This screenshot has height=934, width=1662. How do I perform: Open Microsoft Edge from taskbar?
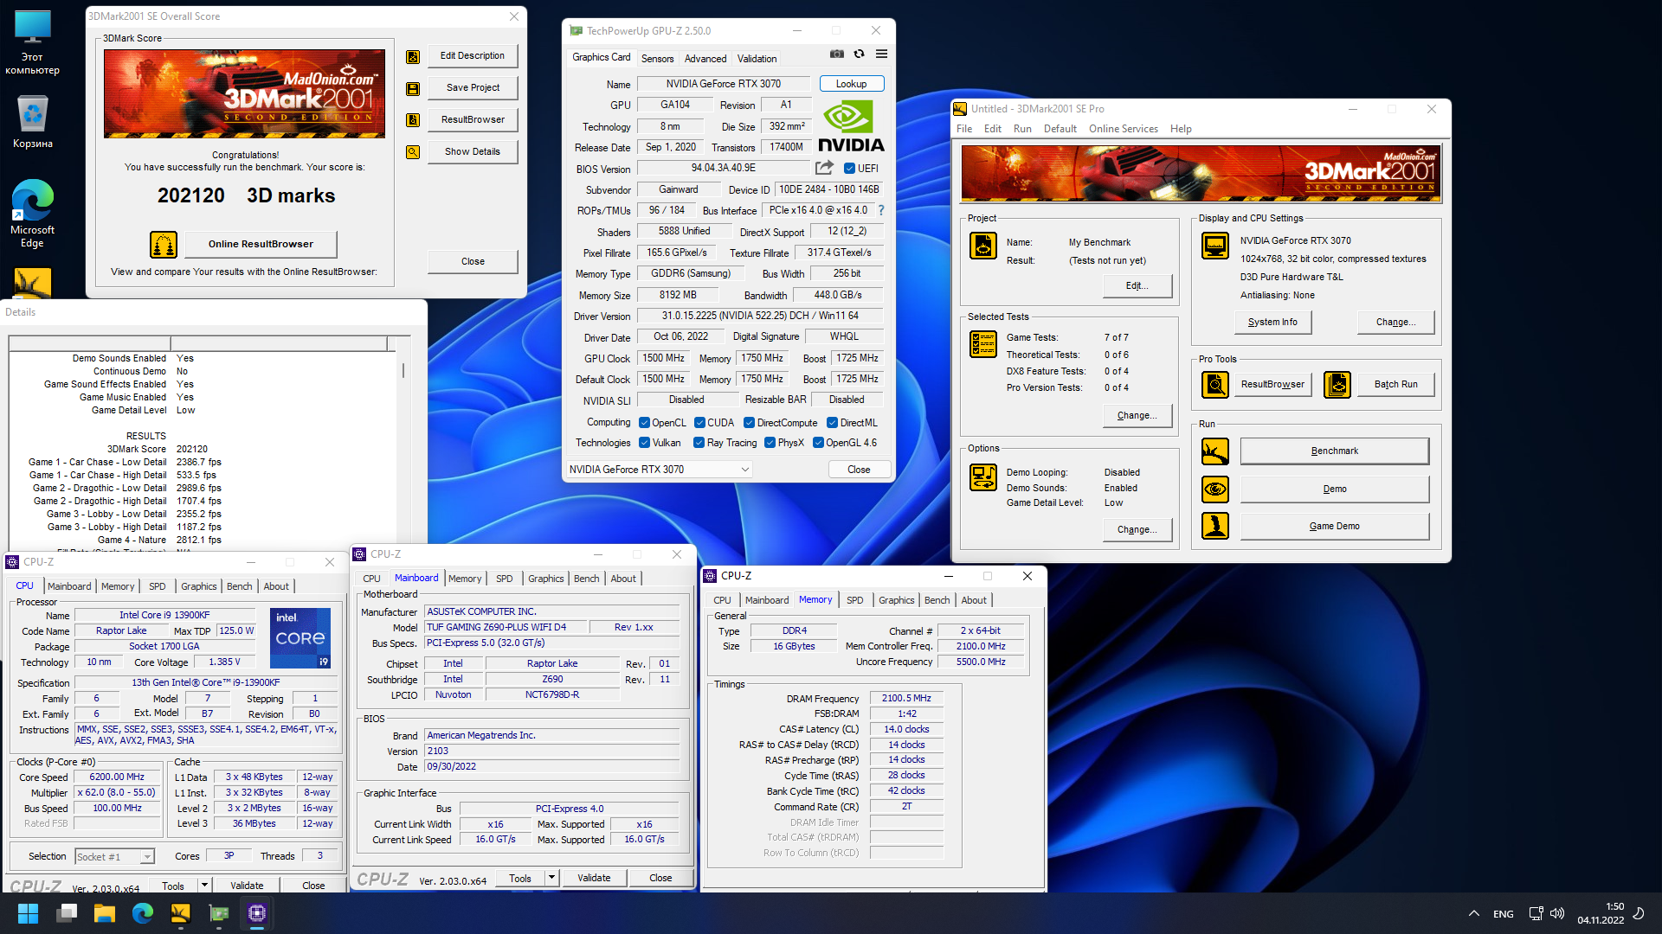tap(143, 913)
